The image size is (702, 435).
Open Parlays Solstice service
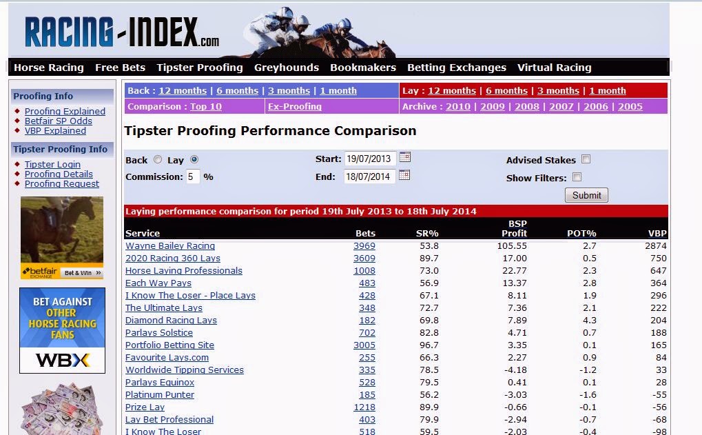pyautogui.click(x=159, y=333)
